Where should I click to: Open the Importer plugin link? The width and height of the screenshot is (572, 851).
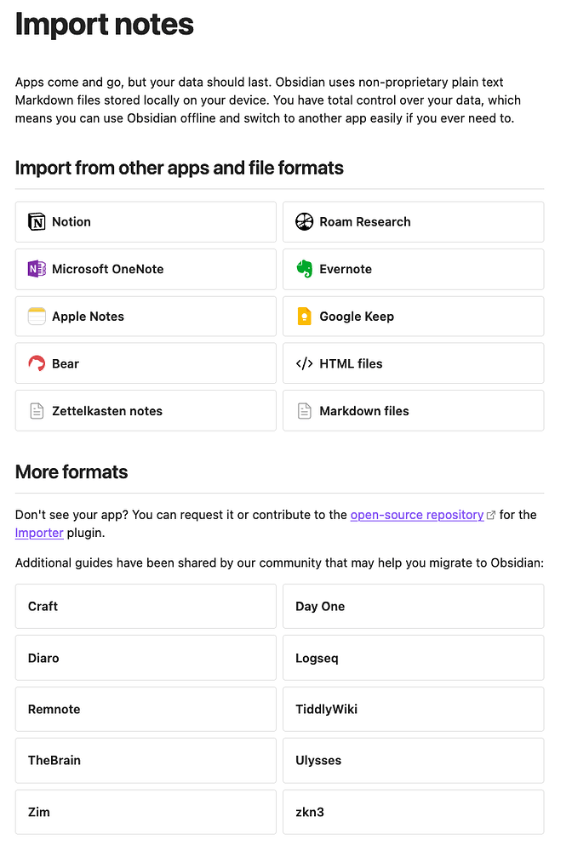[37, 534]
